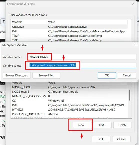Click the .COM;.EXE;.BAT value cell

point(82,110)
